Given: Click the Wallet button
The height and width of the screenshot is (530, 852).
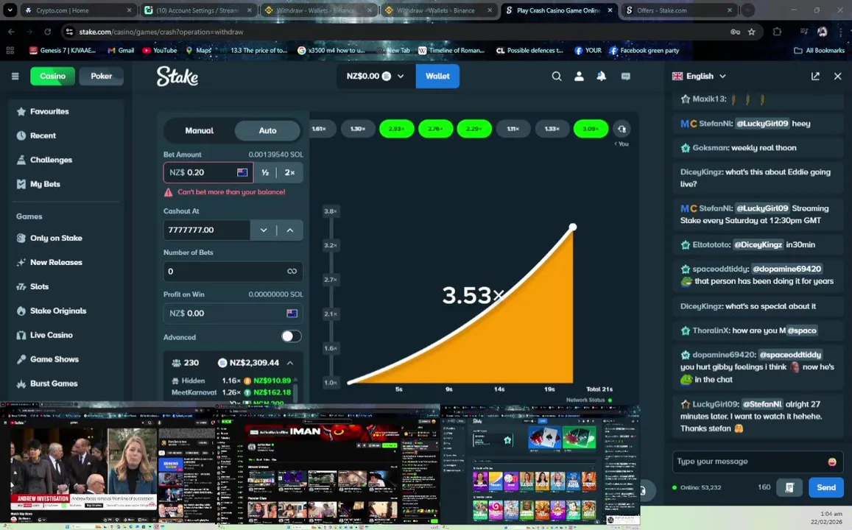Looking at the screenshot, I should (x=437, y=76).
